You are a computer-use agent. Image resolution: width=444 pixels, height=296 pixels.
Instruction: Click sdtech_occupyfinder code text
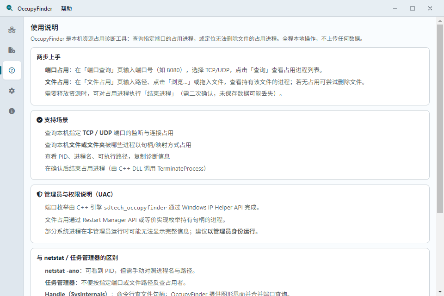pos(136,208)
